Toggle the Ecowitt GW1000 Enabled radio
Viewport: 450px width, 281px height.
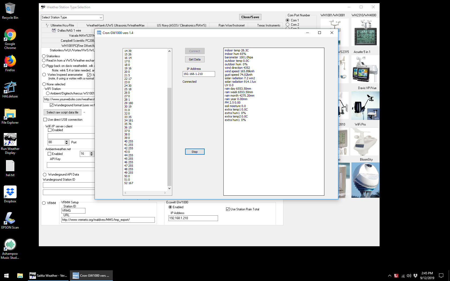tap(170, 207)
